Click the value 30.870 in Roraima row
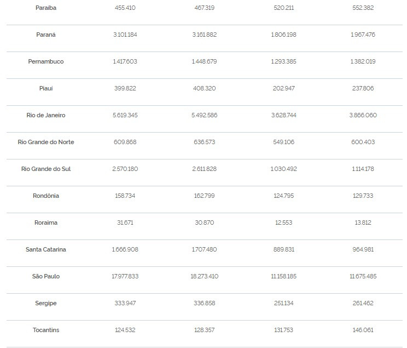 coord(205,223)
